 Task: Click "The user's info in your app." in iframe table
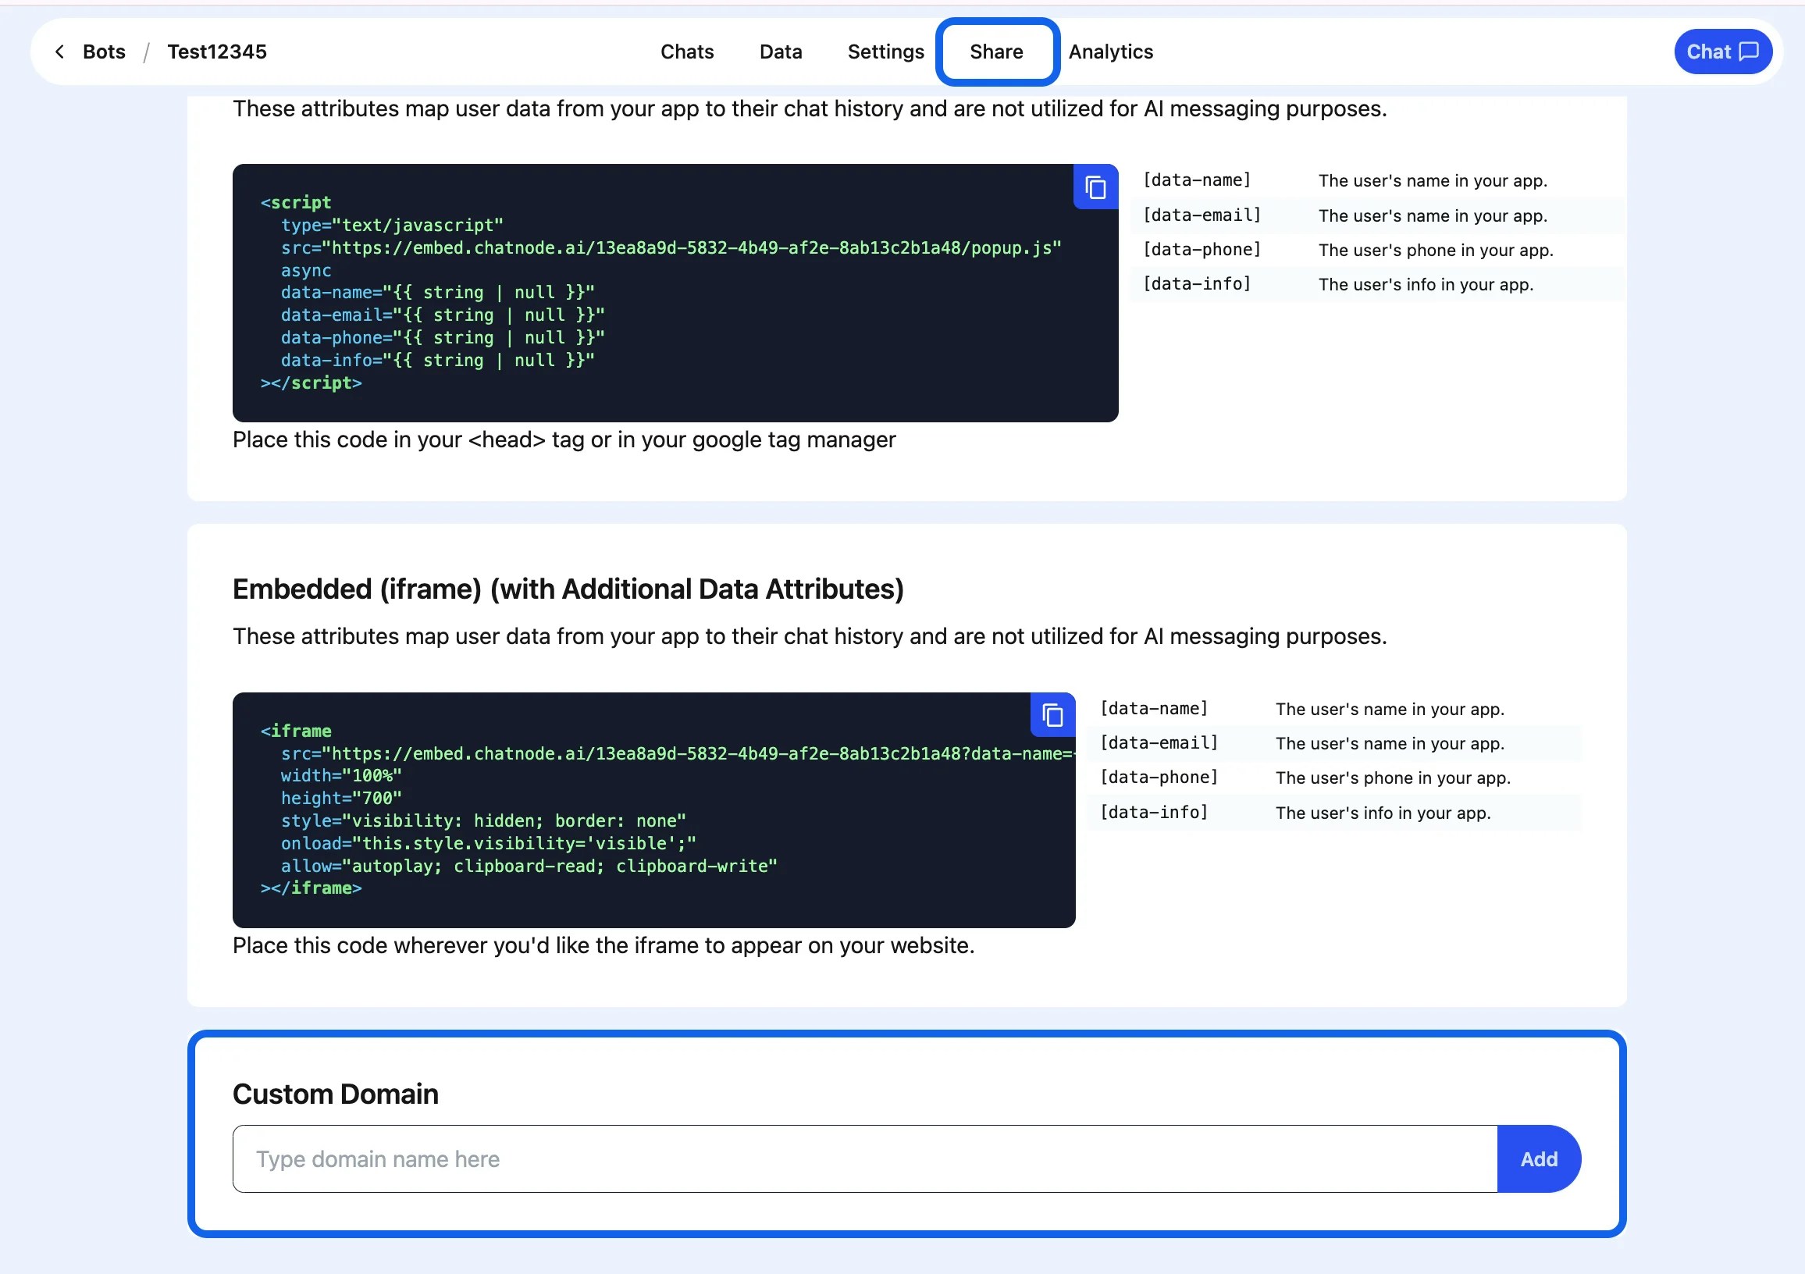(1383, 813)
